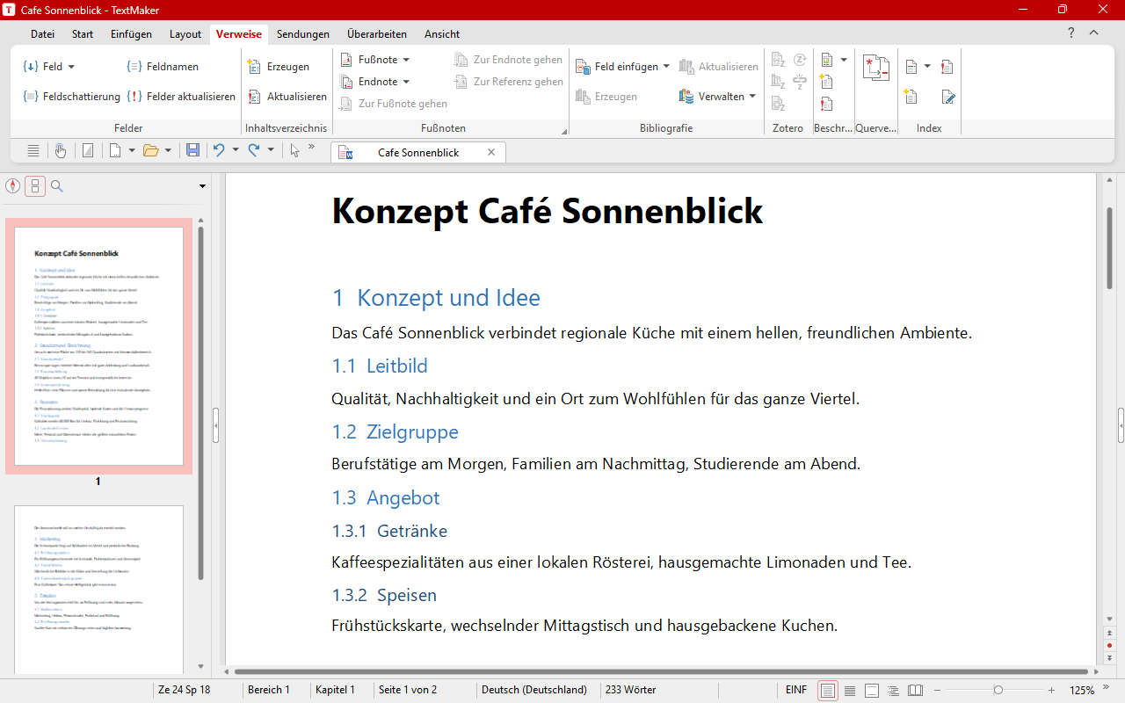Switch to the Ansicht ribbon tab
The height and width of the screenshot is (703, 1125).
442,34
